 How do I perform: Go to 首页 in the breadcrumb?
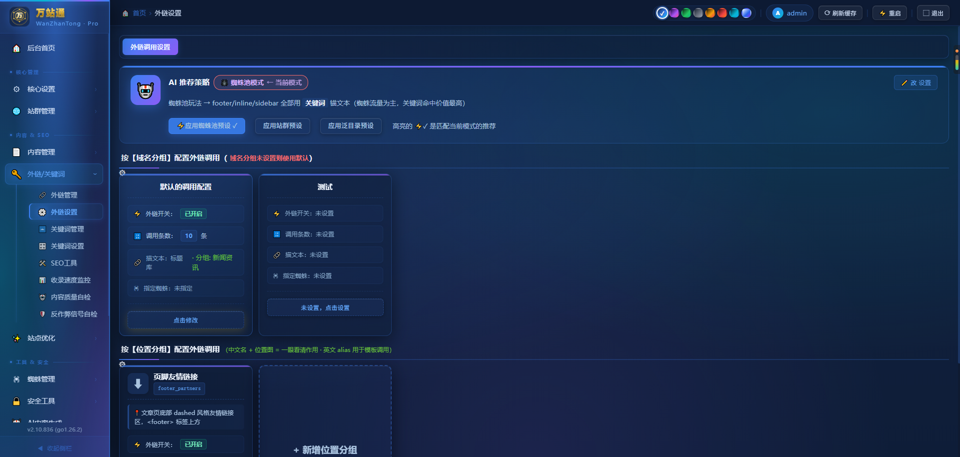[x=139, y=13]
